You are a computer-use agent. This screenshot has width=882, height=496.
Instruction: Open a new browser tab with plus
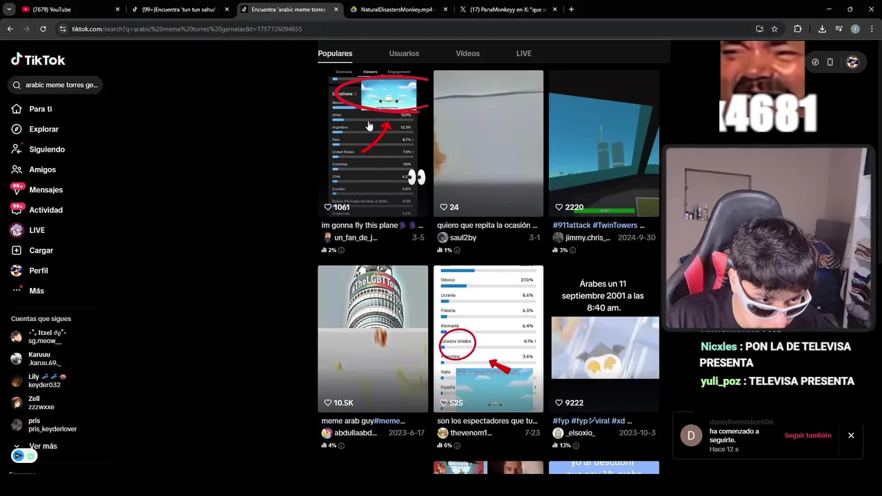tap(571, 10)
